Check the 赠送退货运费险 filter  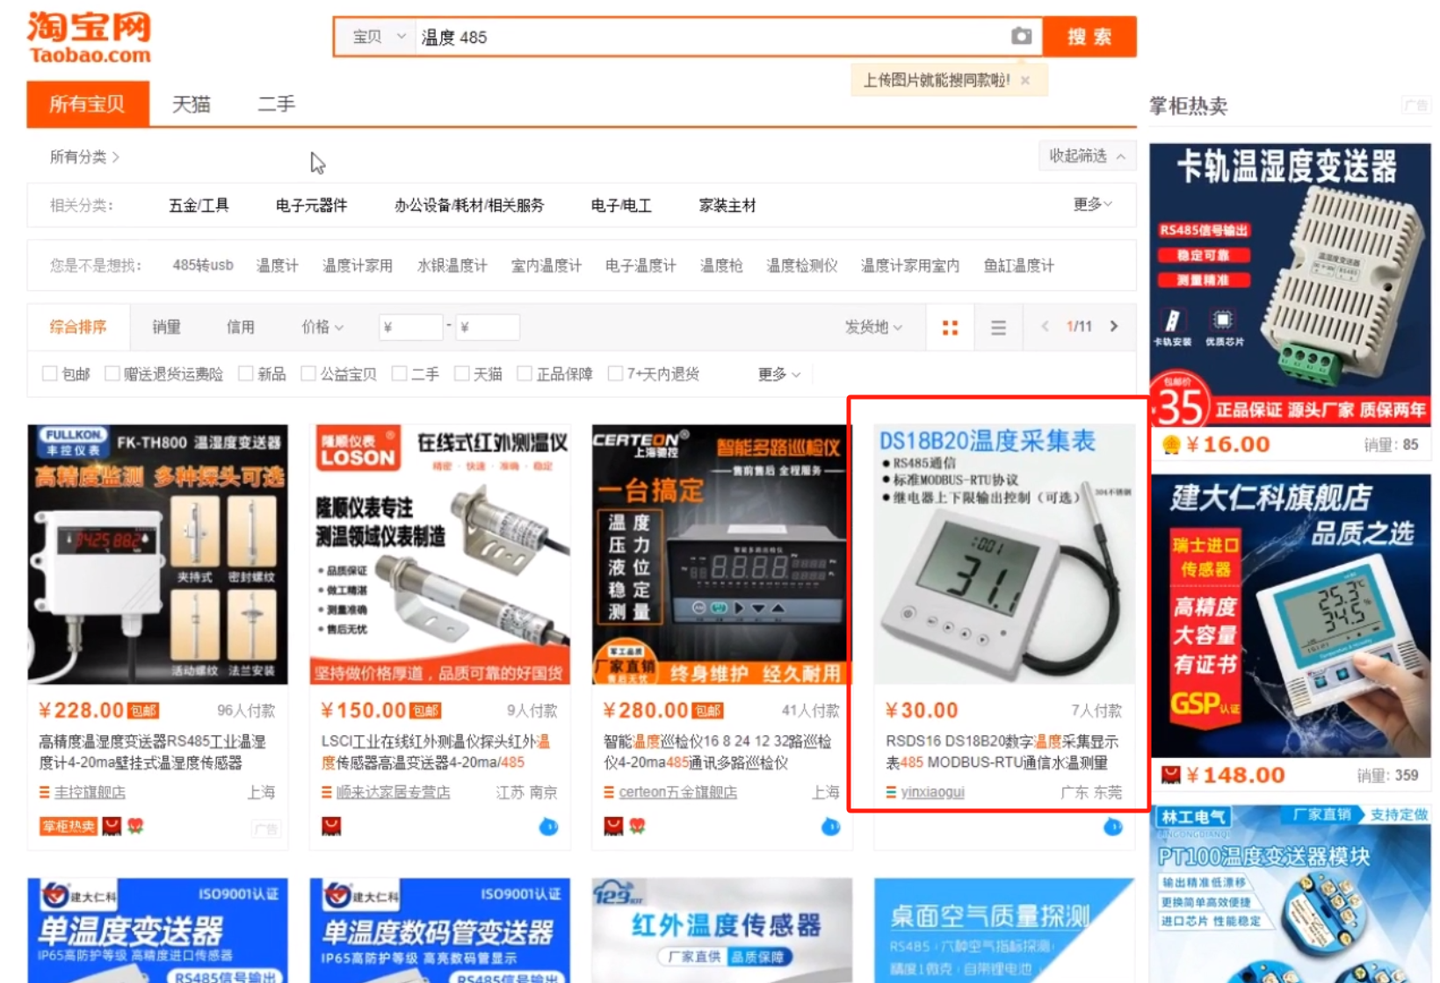112,374
